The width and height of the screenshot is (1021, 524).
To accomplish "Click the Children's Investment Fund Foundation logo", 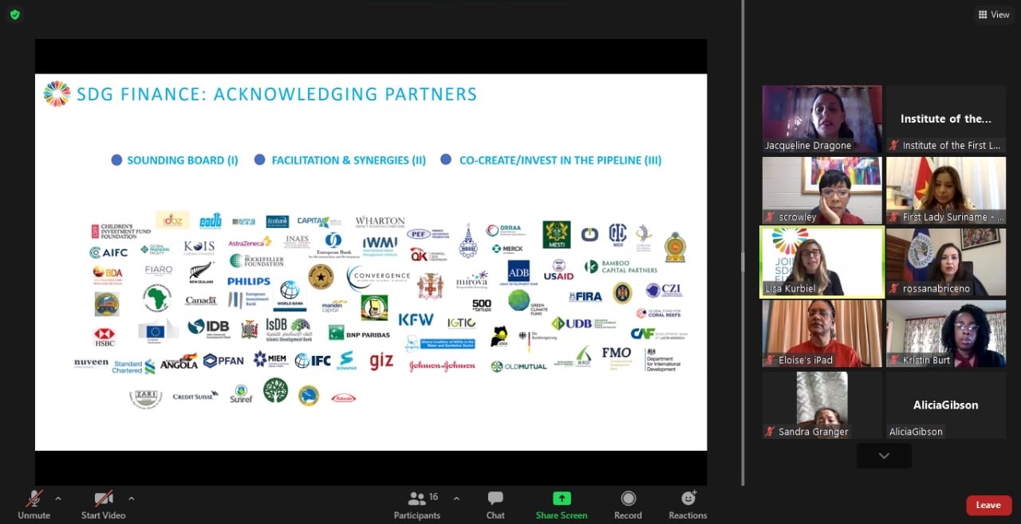I will [x=121, y=232].
